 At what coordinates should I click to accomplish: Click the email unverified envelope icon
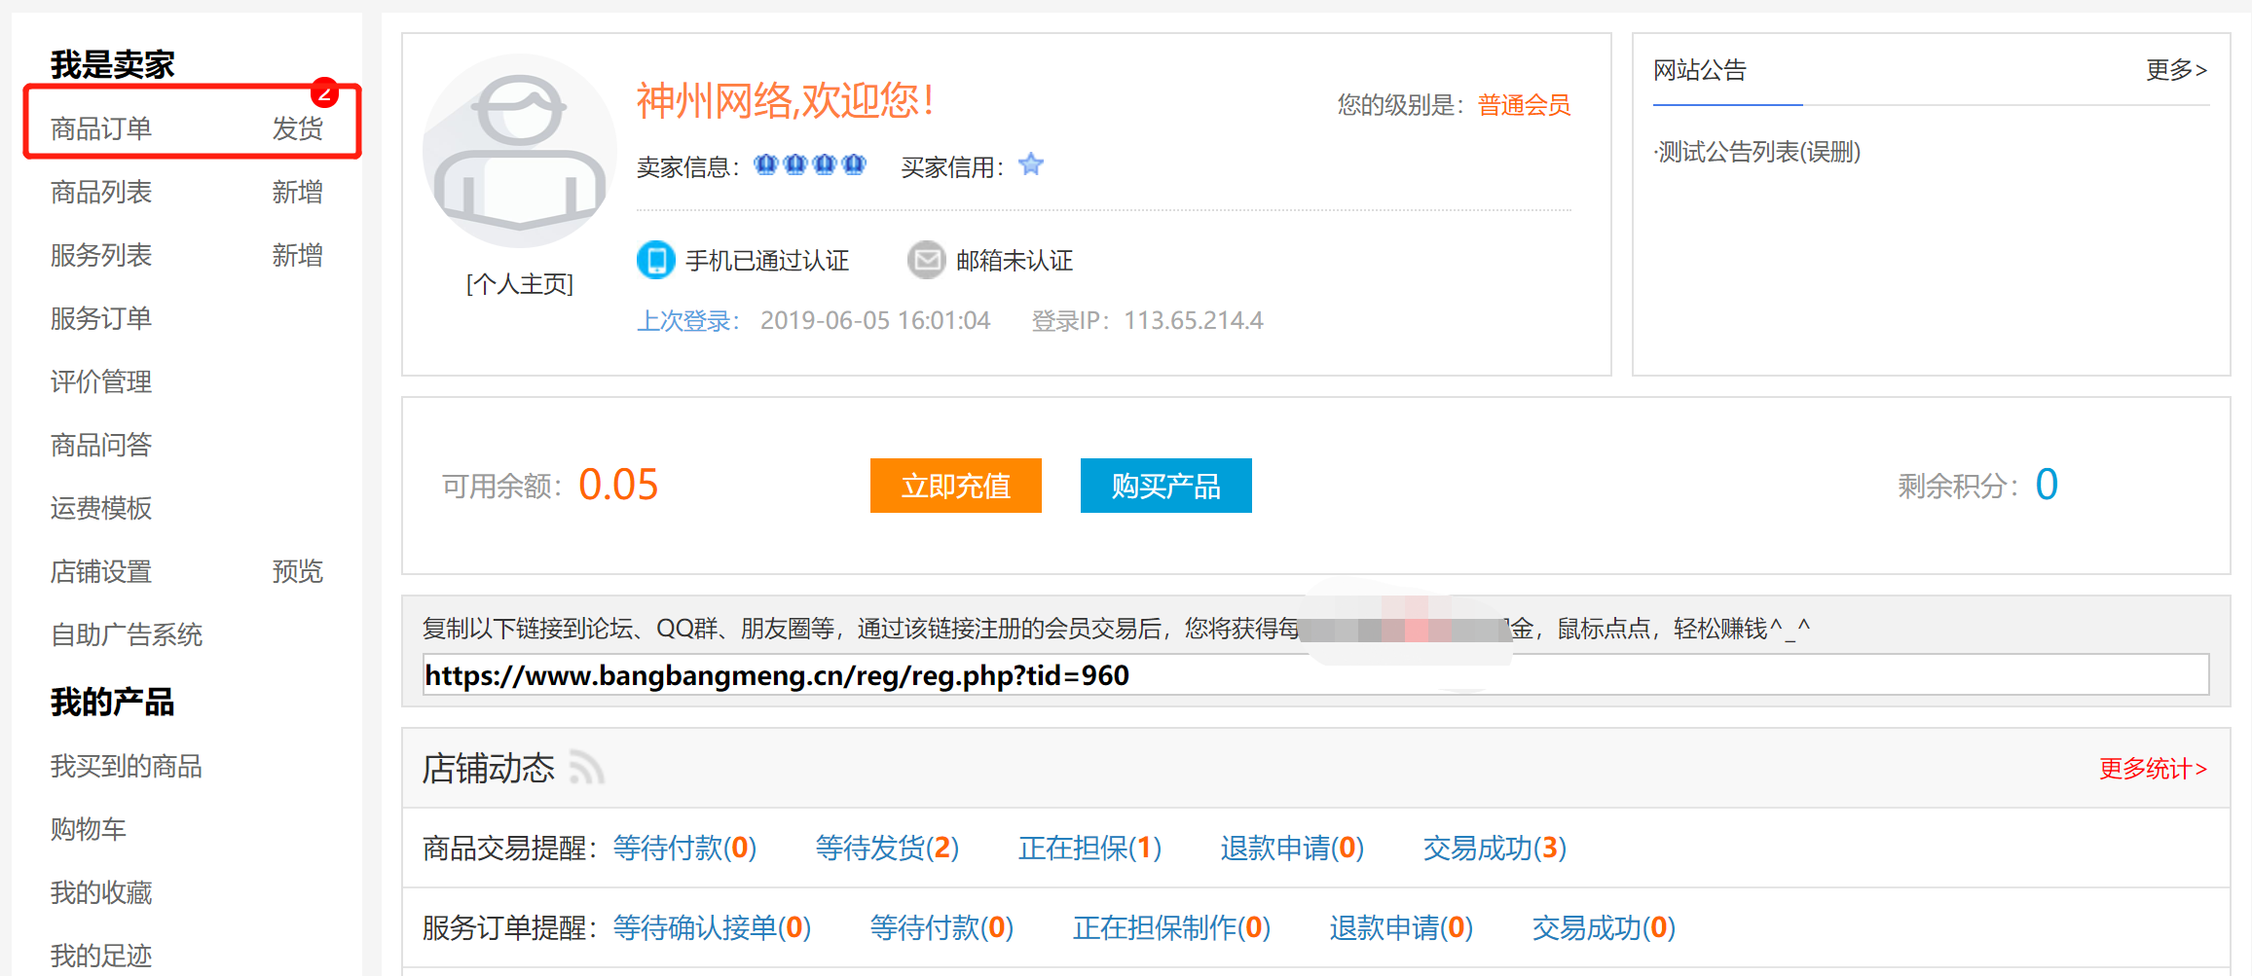pos(926,260)
